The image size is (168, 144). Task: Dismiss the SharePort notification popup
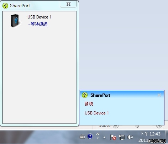(x=159, y=95)
